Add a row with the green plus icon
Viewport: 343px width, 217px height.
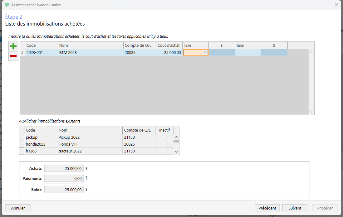(x=13, y=46)
